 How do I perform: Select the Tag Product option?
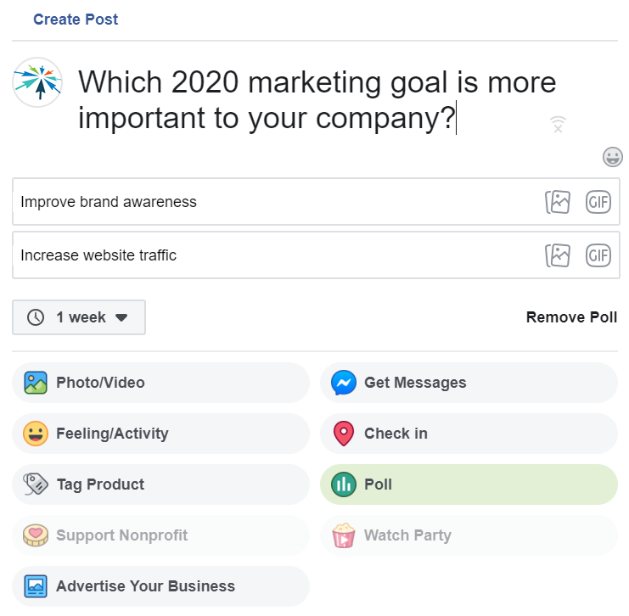[x=161, y=484]
